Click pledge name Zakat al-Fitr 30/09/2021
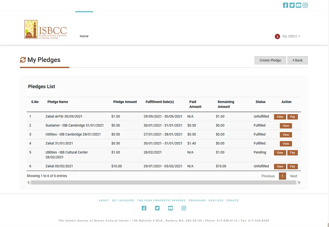Image resolution: width=329 pixels, height=227 pixels. point(64,116)
